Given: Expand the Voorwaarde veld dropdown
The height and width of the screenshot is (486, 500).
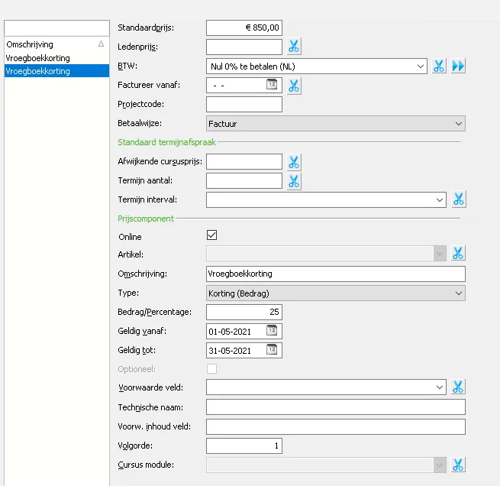Looking at the screenshot, I should click(440, 387).
